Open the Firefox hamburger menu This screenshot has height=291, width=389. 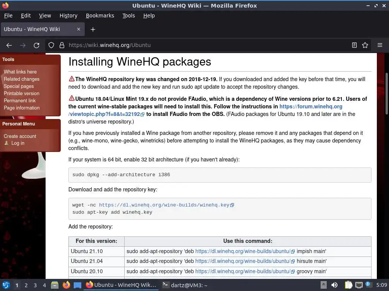380,45
